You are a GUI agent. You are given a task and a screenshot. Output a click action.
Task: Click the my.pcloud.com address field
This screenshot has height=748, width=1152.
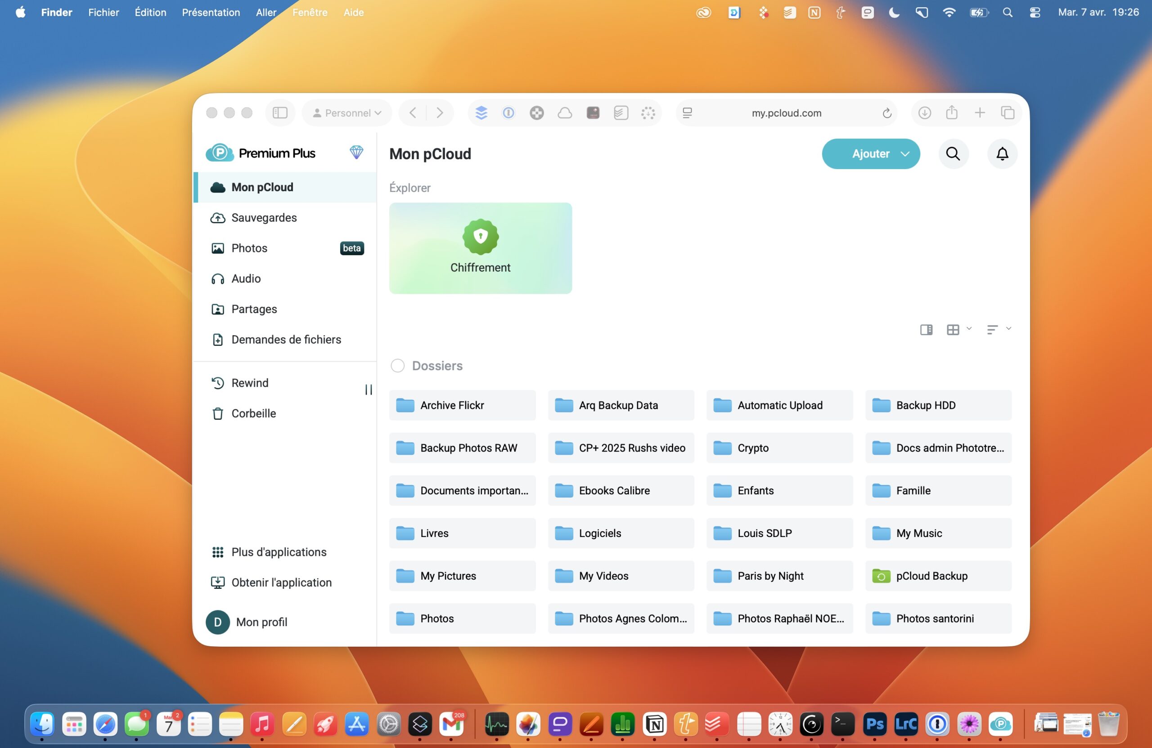click(786, 113)
